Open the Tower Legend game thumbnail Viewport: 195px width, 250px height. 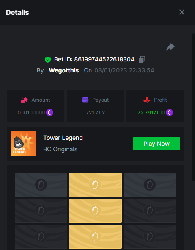pos(24,144)
